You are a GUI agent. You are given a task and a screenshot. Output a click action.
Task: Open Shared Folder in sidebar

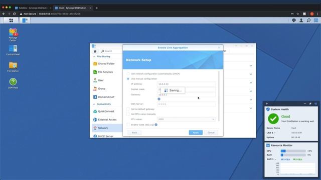107,63
